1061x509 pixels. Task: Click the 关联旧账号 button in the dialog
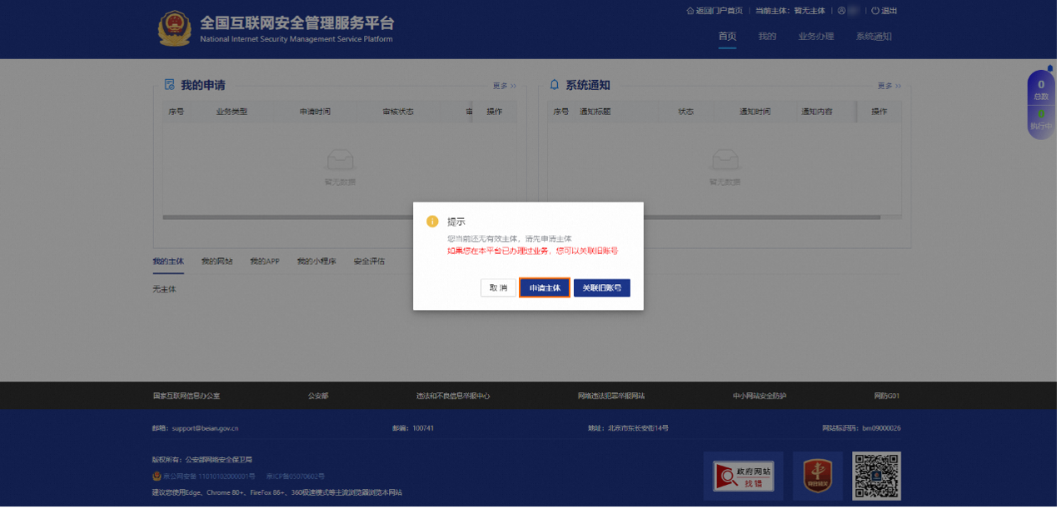(x=601, y=287)
